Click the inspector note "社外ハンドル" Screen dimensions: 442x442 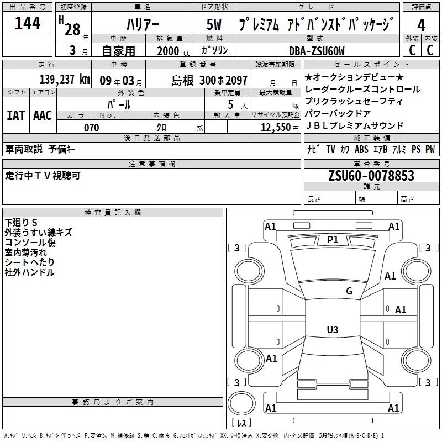pos(29,272)
